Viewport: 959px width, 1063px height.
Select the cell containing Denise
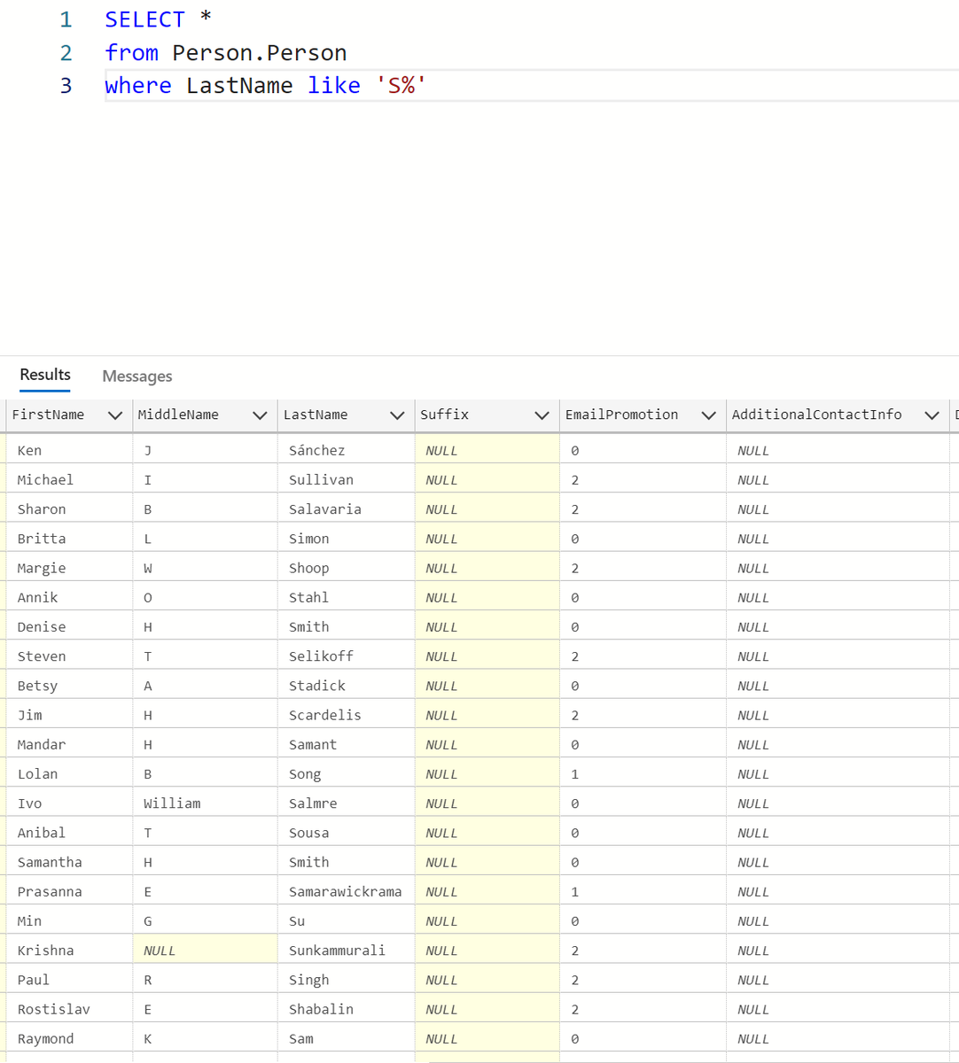[x=69, y=626]
